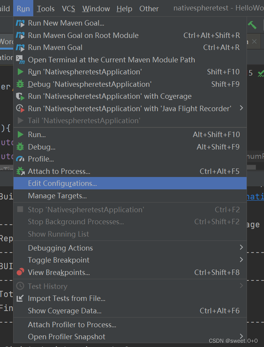Select Edit Configurations...

(130, 183)
